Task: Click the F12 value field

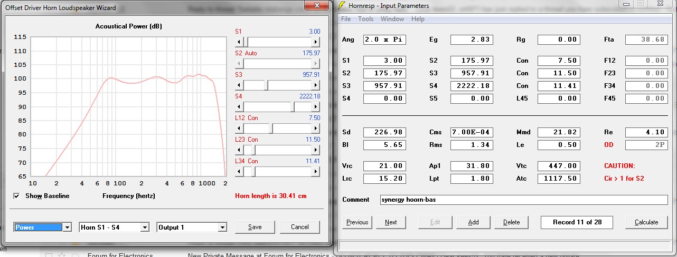Action: coord(646,61)
